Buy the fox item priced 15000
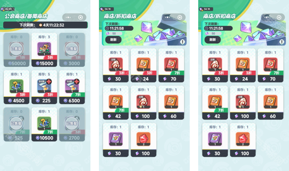This screenshot has width=289, height=171. point(44,50)
